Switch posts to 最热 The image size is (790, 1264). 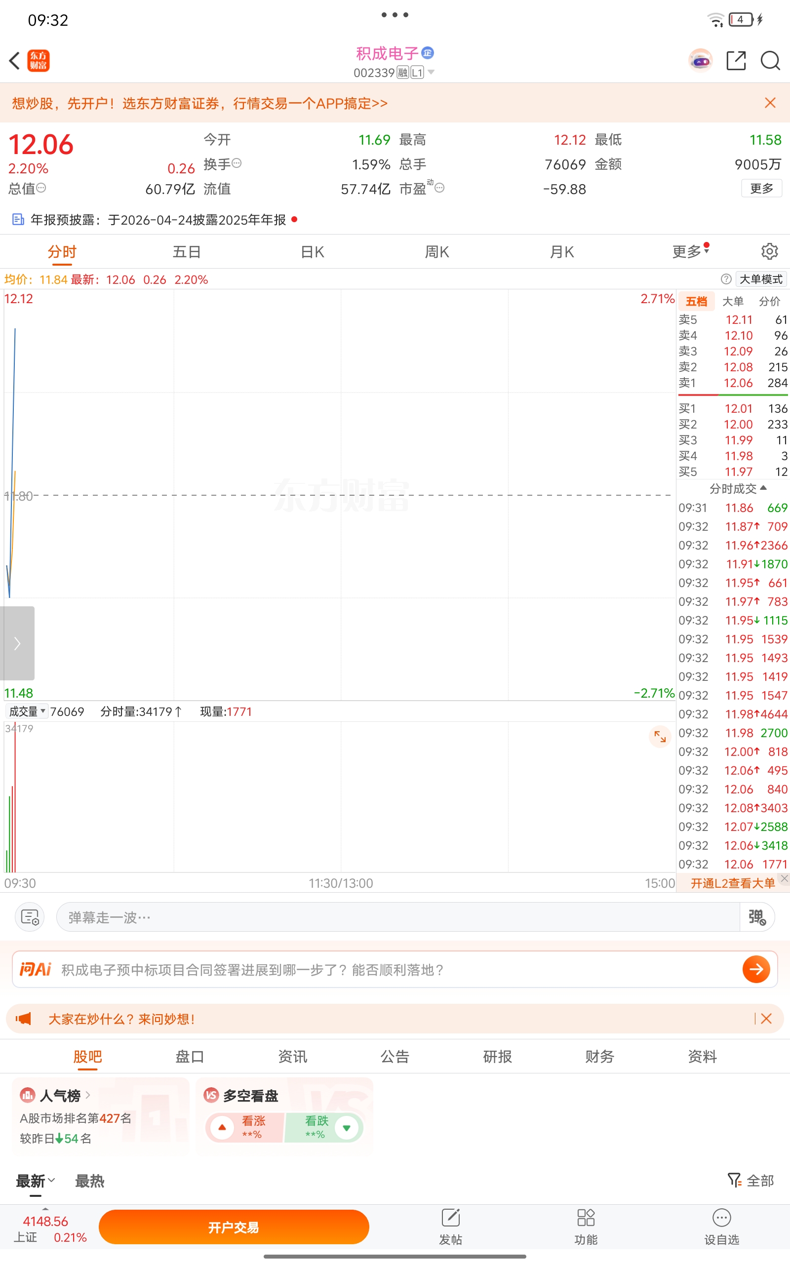point(89,1181)
